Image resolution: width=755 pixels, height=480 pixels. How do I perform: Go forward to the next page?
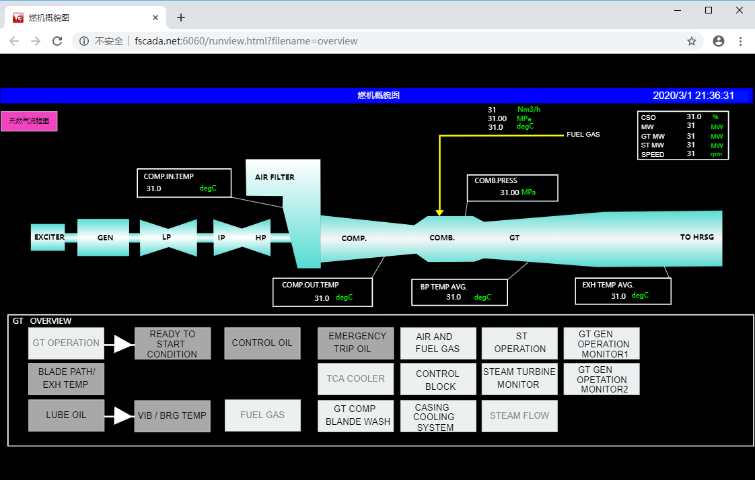tap(36, 41)
